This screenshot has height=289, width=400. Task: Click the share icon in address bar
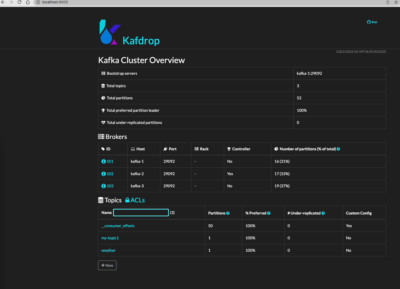pyautogui.click(x=388, y=2)
